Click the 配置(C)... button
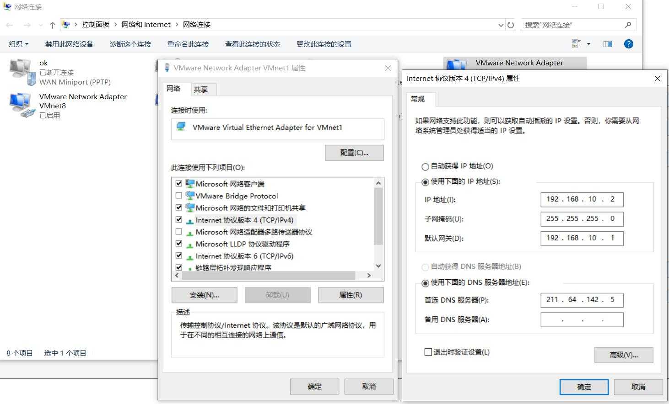Viewport: 669px width, 404px height. pyautogui.click(x=355, y=153)
